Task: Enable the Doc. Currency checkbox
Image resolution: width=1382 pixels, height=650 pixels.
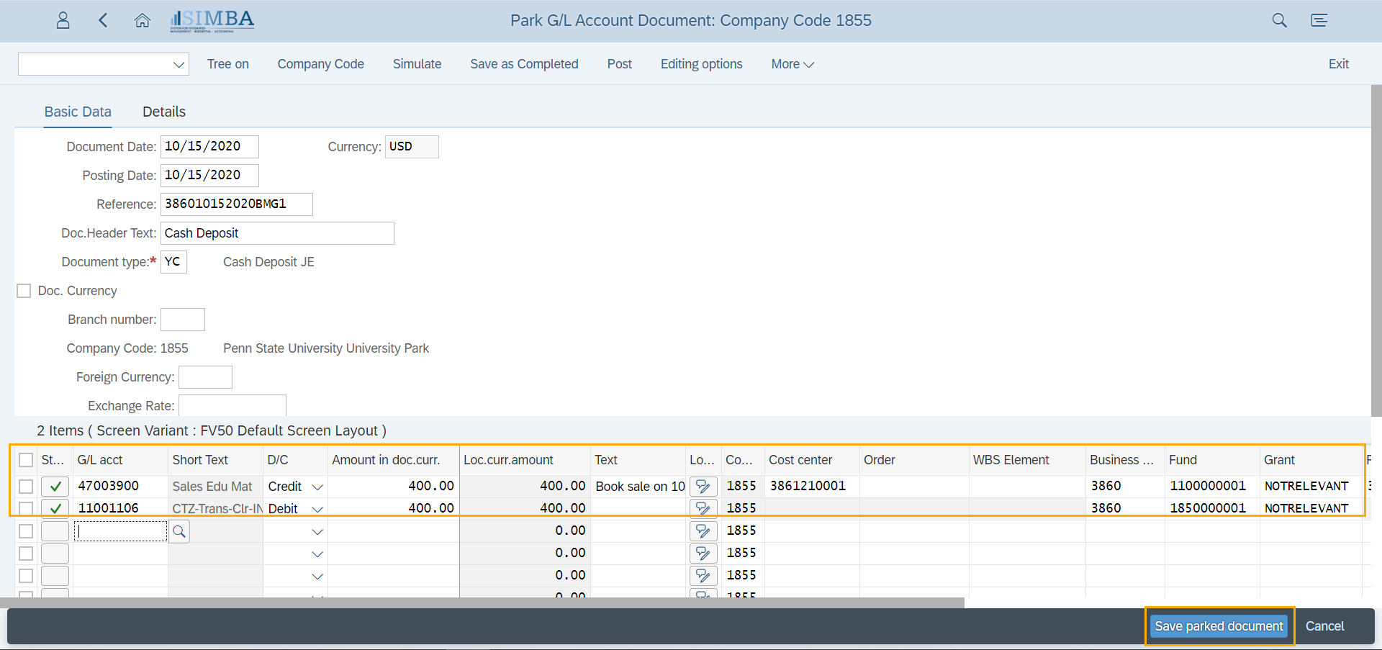Action: pos(24,291)
